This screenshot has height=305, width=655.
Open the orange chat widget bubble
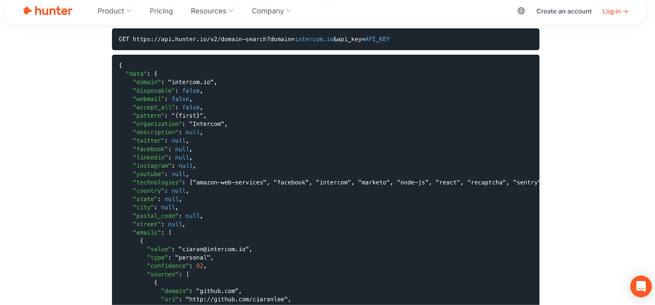click(x=641, y=286)
